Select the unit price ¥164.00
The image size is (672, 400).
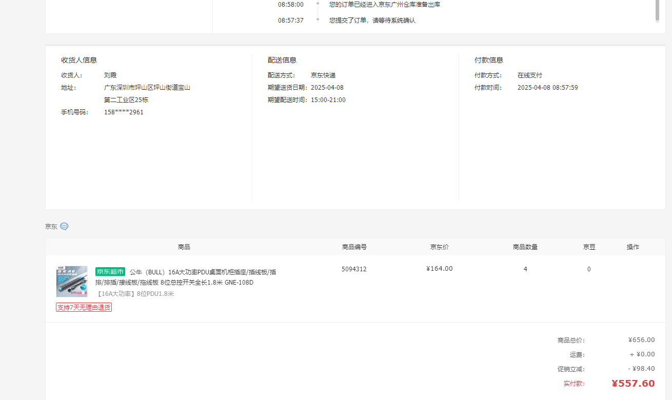point(440,269)
